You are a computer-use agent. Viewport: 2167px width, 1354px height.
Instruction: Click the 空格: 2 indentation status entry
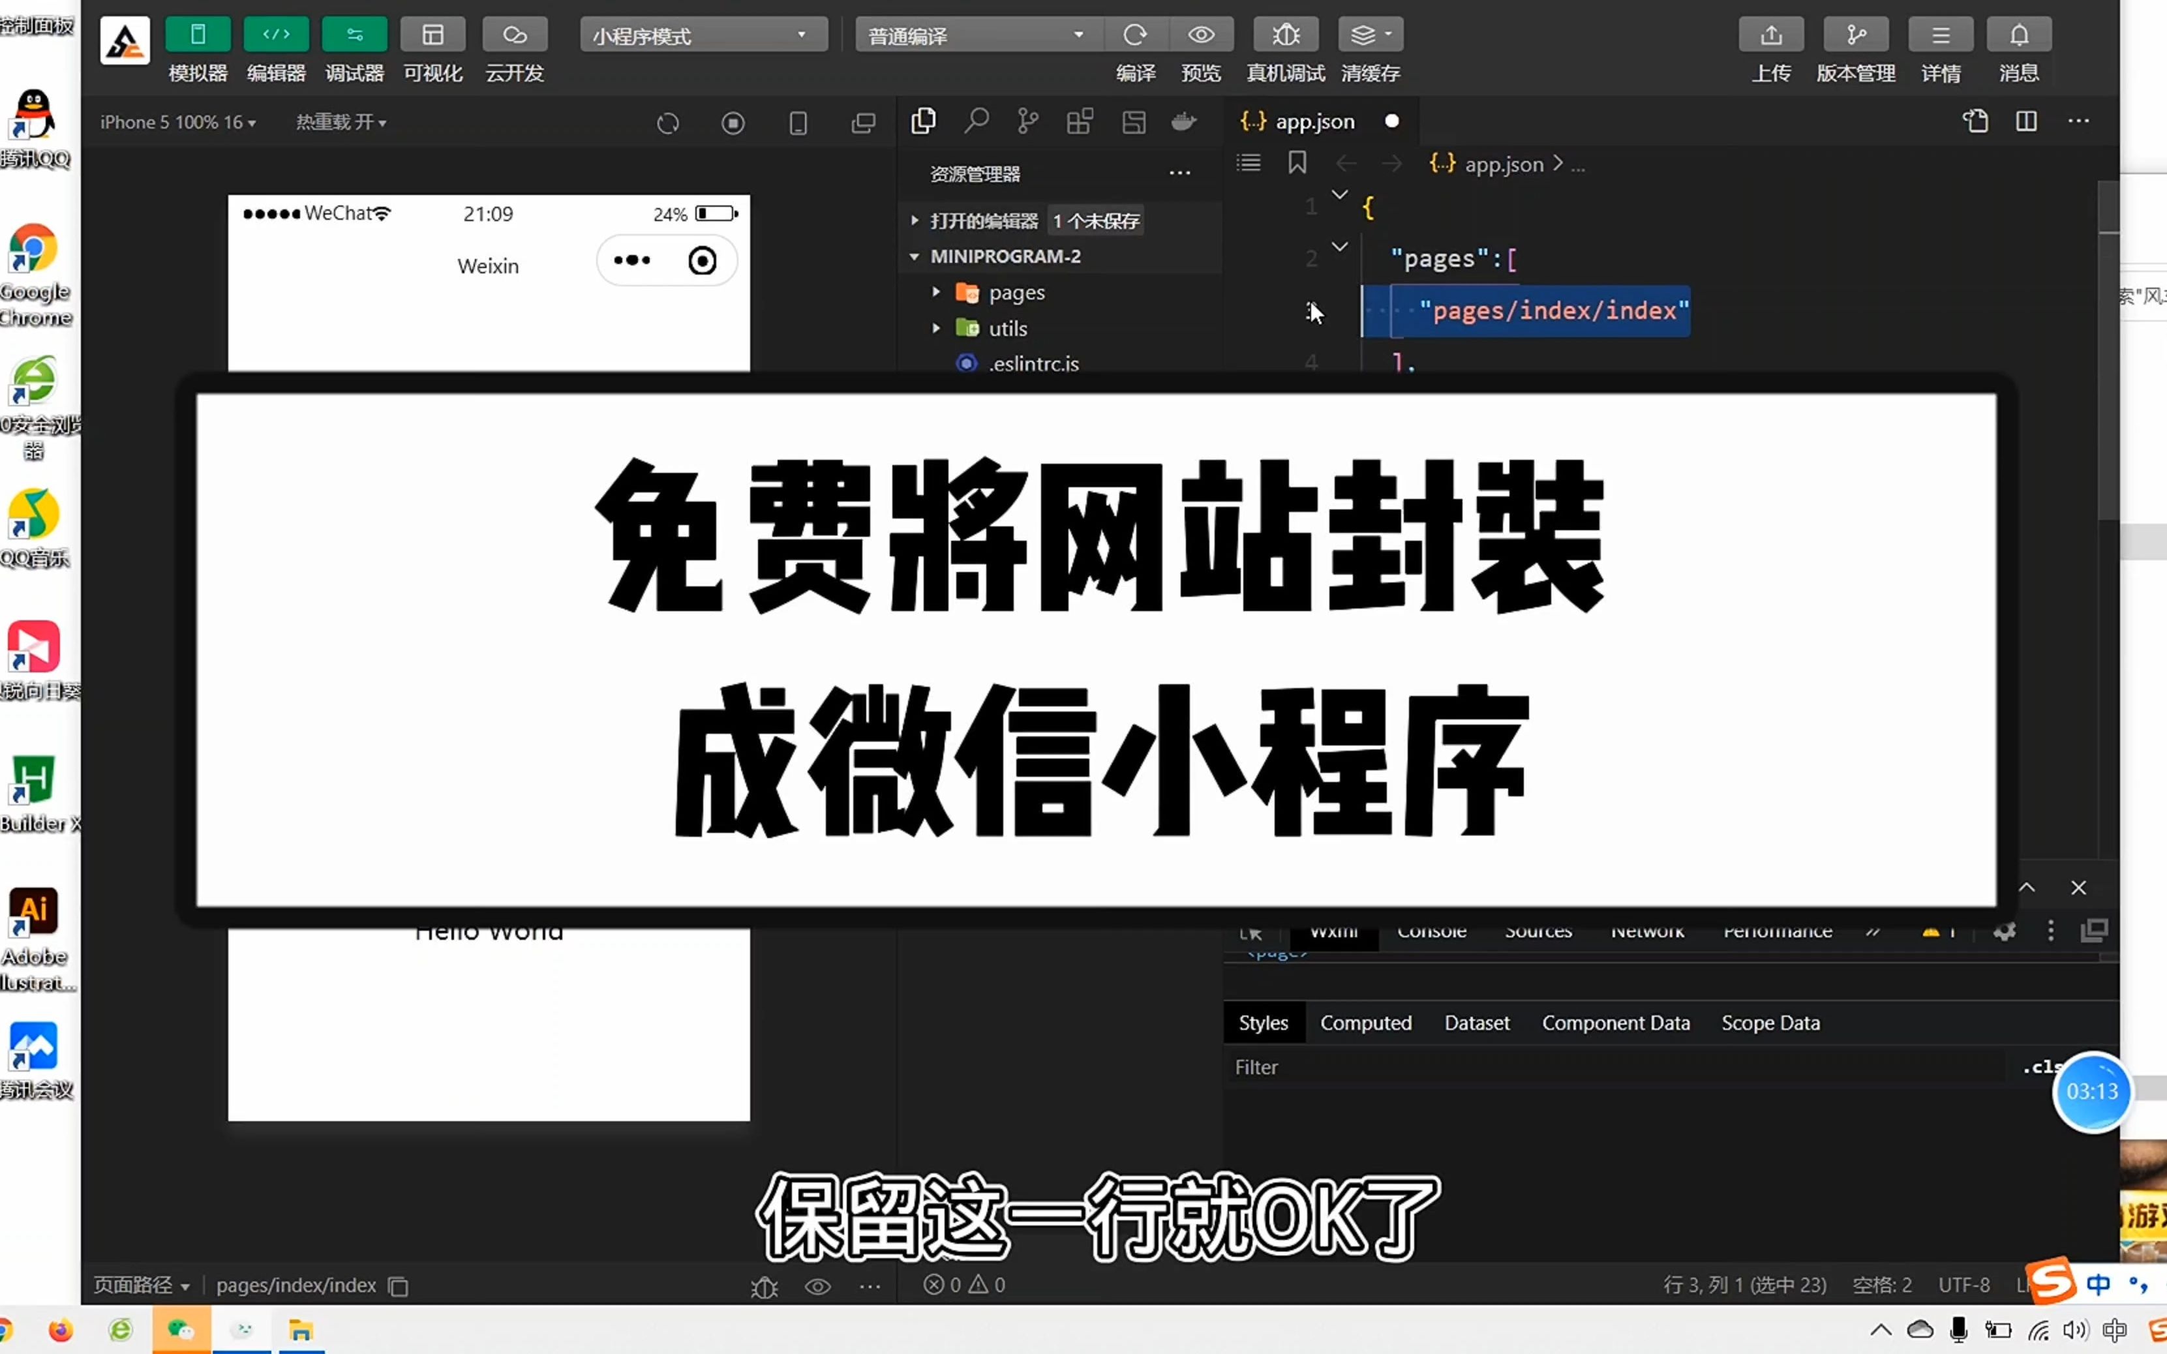click(x=1881, y=1285)
